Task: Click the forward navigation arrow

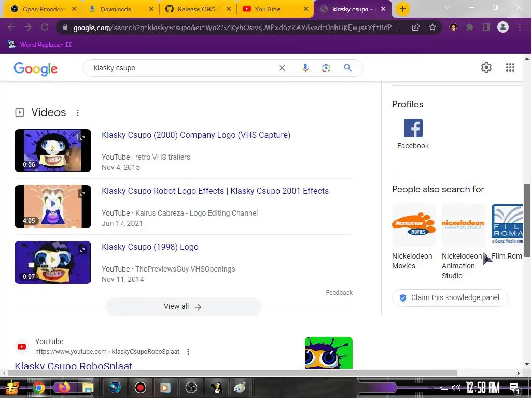Action: coord(28,27)
